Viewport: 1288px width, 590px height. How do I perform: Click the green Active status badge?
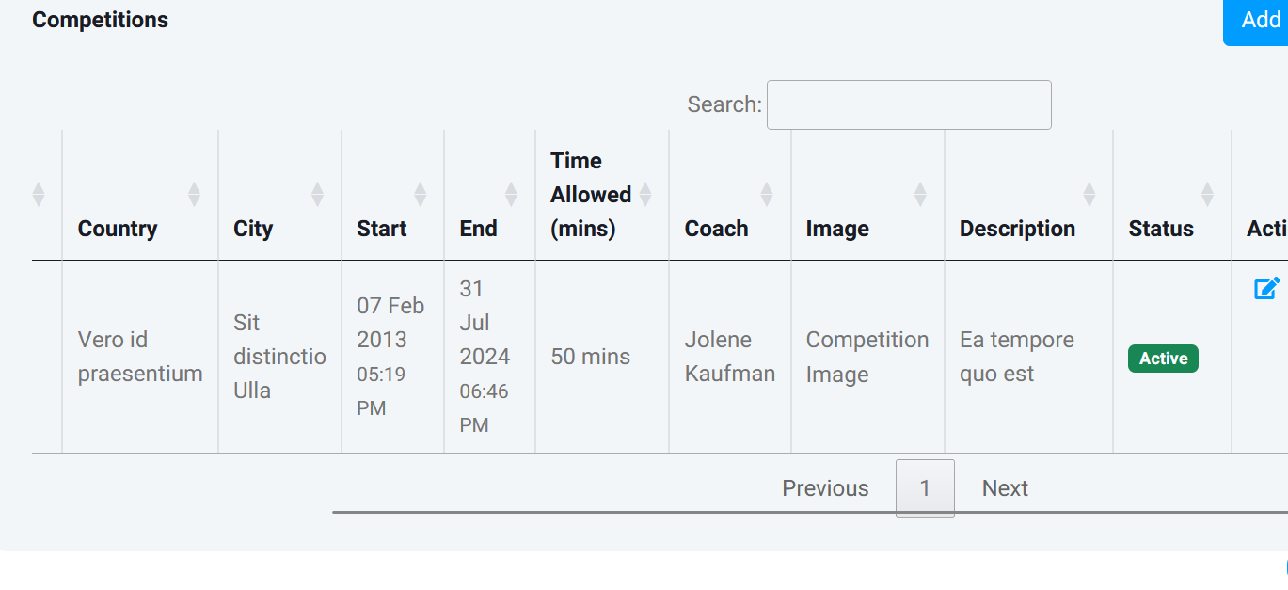(x=1163, y=359)
